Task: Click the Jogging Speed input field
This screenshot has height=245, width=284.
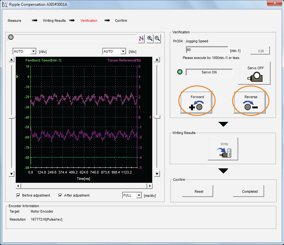Action: click(x=207, y=50)
